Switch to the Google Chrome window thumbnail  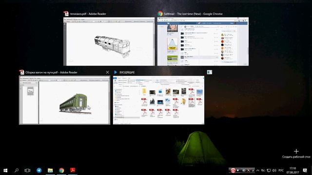click(x=203, y=41)
